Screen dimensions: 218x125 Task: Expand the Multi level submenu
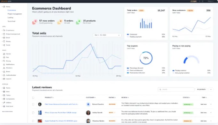[2, 106]
